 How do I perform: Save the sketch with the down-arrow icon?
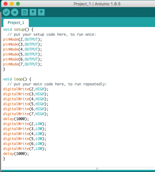41,12
